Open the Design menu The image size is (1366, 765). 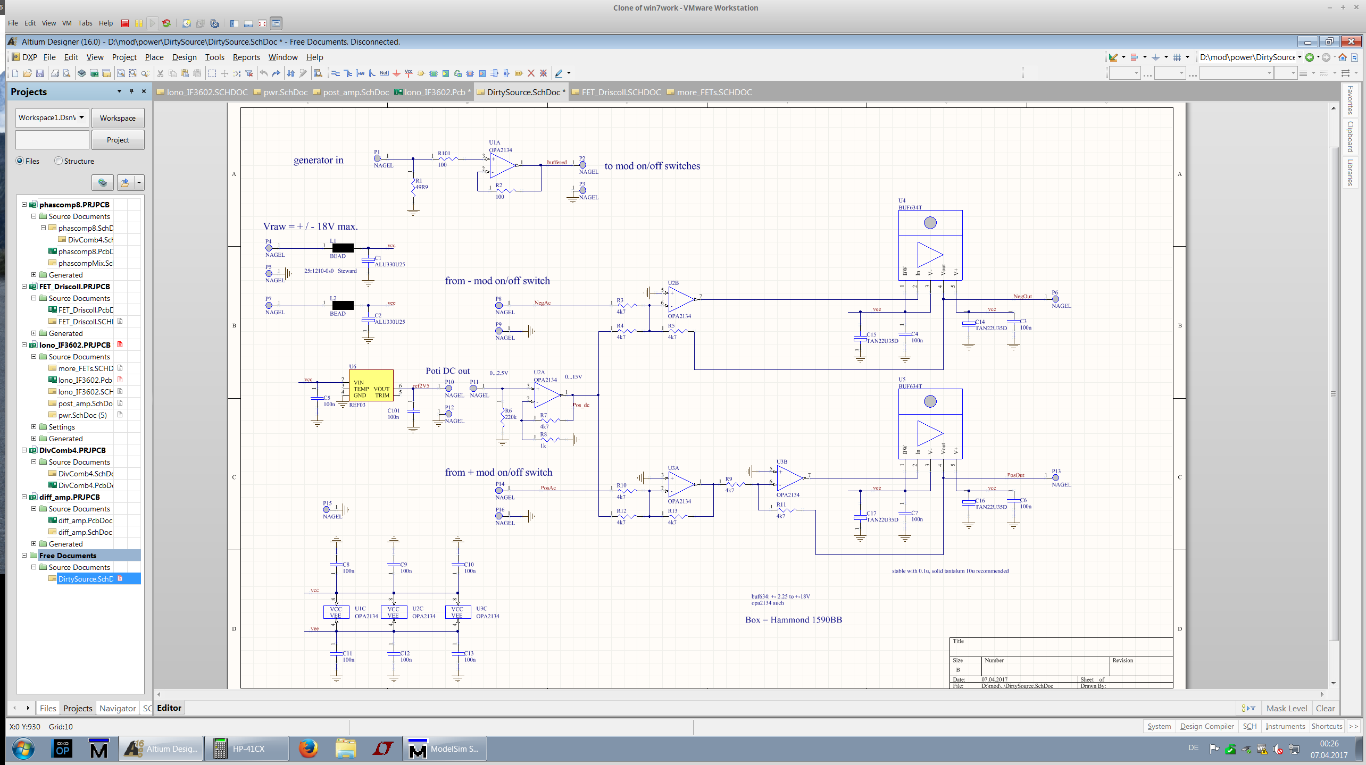184,57
